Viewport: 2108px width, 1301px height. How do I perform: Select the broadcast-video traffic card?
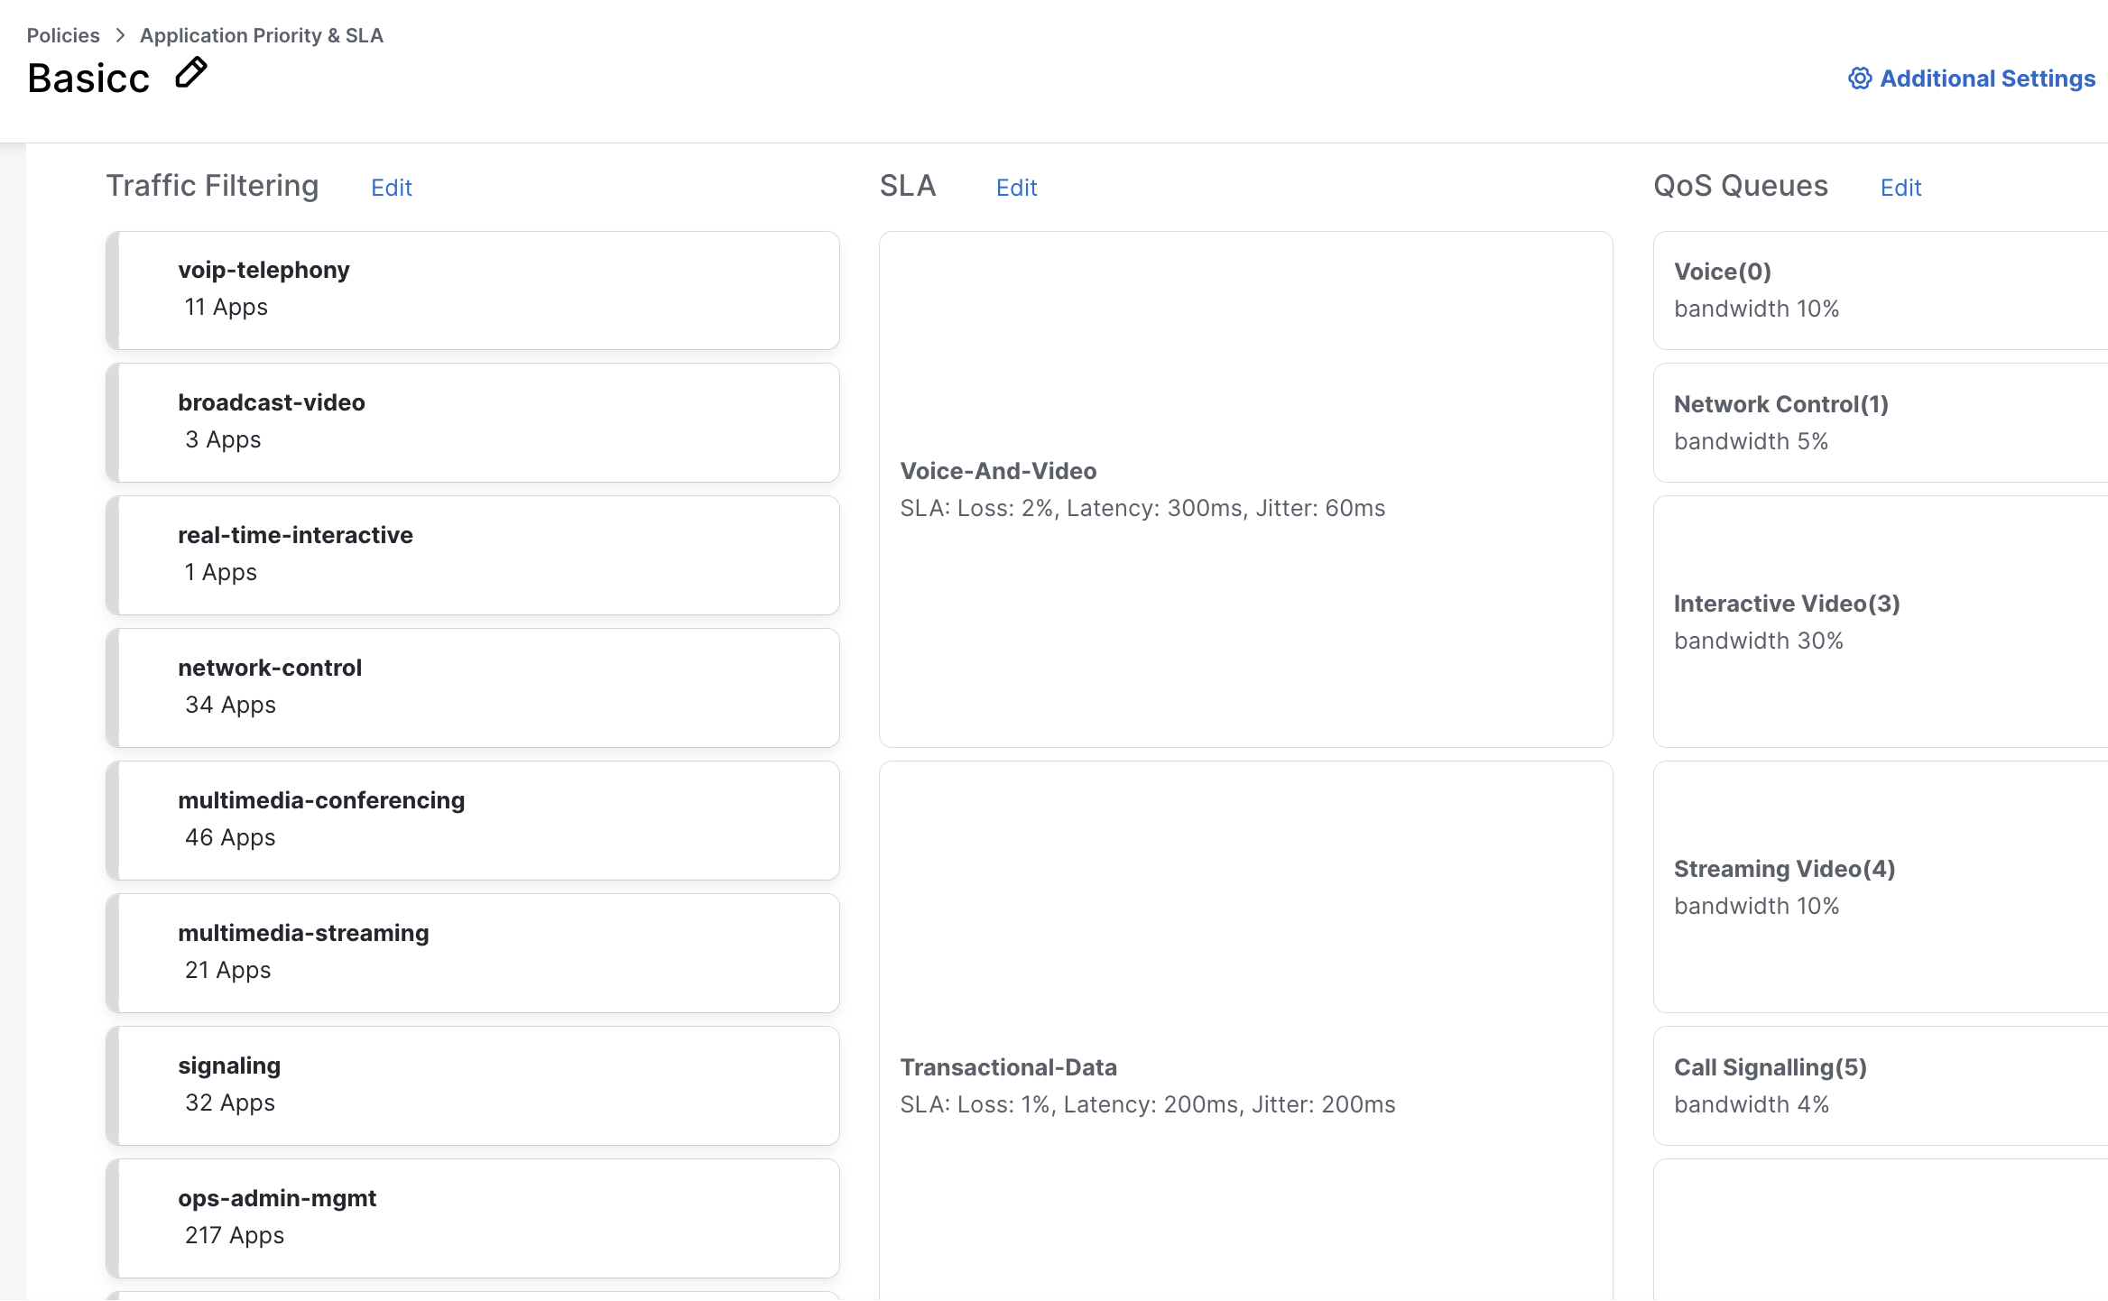coord(474,422)
